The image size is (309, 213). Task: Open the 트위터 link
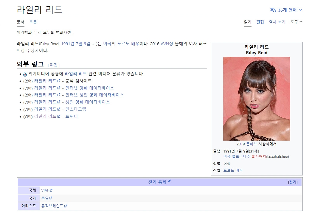[x=72, y=116]
